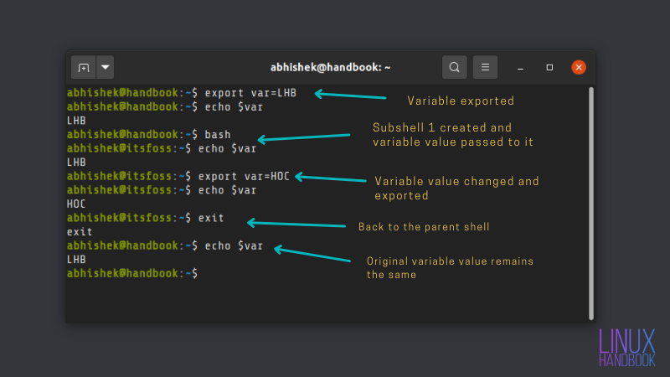
Task: Open terminal search with the magnifier icon
Action: point(454,67)
